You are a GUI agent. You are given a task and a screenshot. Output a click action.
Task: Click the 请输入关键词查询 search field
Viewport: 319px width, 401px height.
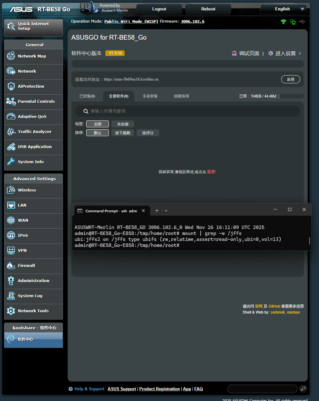[x=189, y=111]
